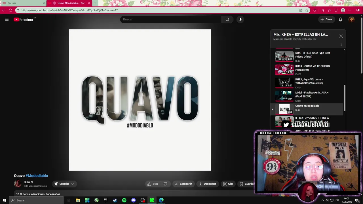Screen dimensions: 363x204
Task: Bookmark this page with the star
Action: (x=307, y=10)
